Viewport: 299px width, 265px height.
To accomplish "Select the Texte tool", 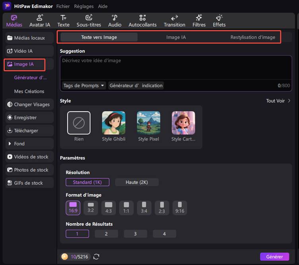I will pyautogui.click(x=63, y=21).
